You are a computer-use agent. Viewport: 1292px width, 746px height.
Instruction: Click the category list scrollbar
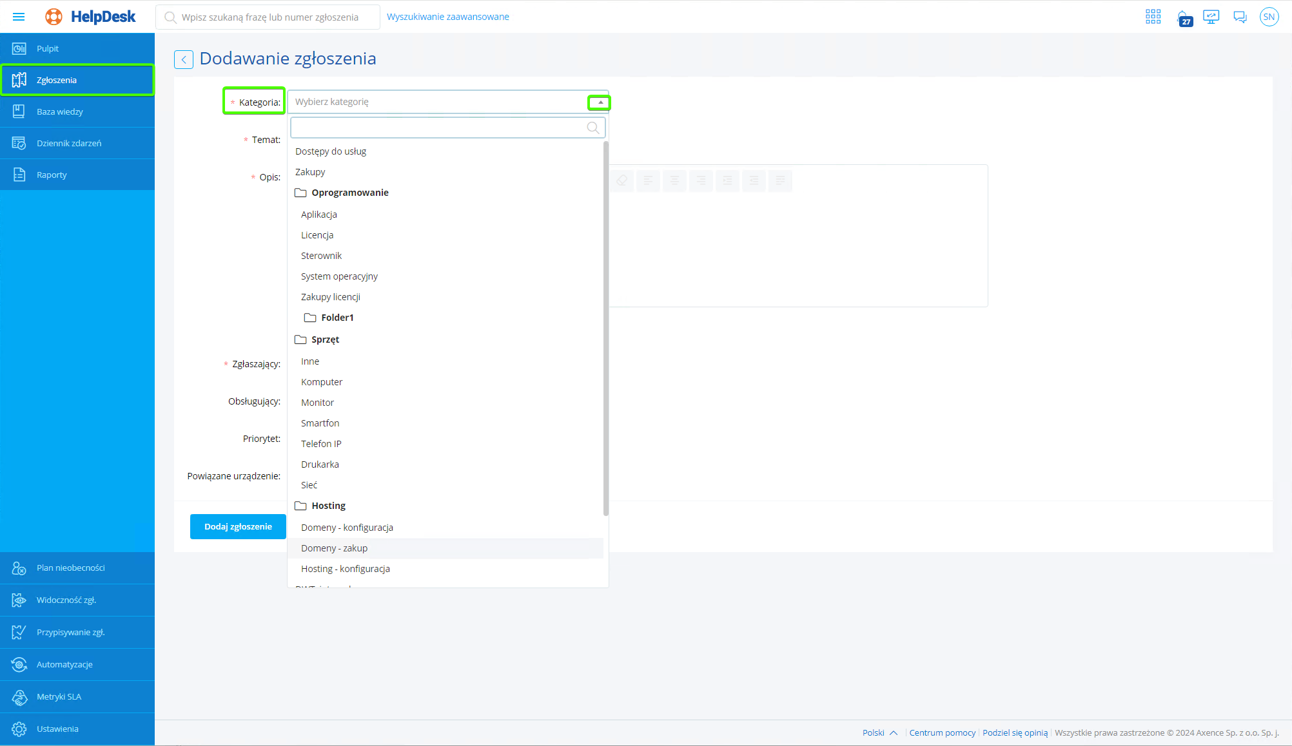(x=605, y=329)
